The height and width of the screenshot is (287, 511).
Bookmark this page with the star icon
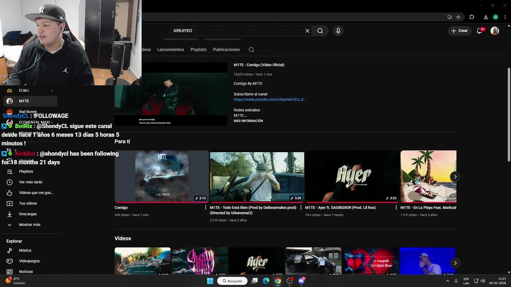pyautogui.click(x=458, y=17)
